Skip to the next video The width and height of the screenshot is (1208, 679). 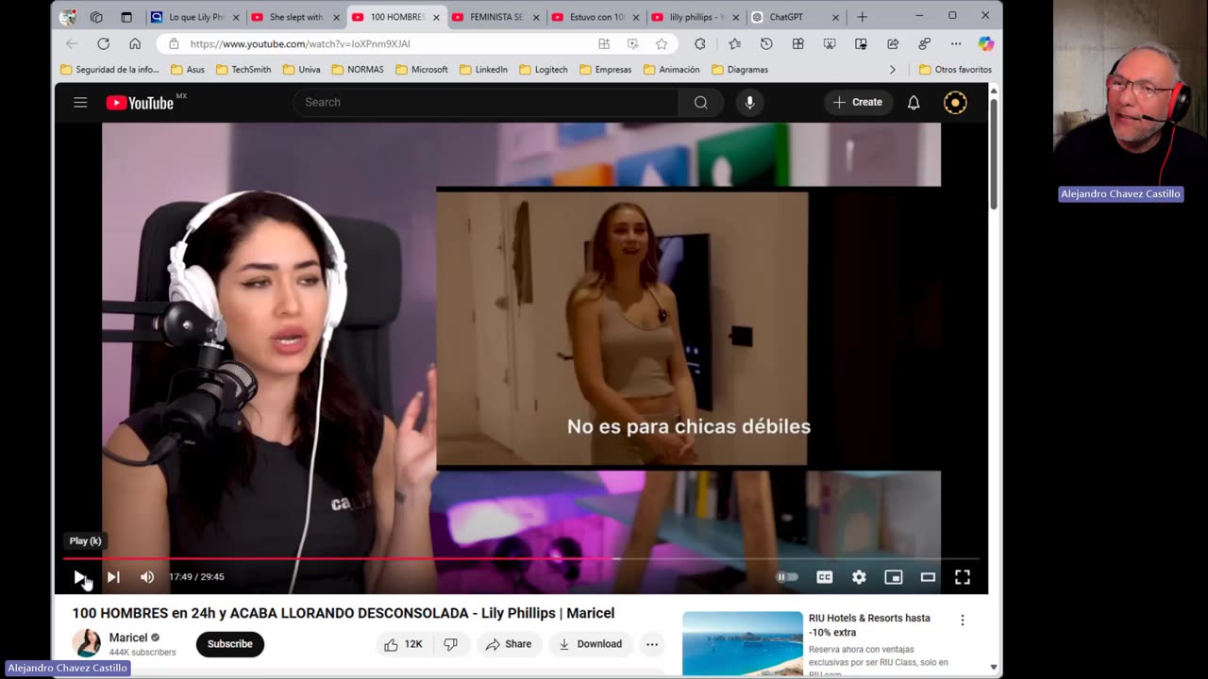point(113,577)
